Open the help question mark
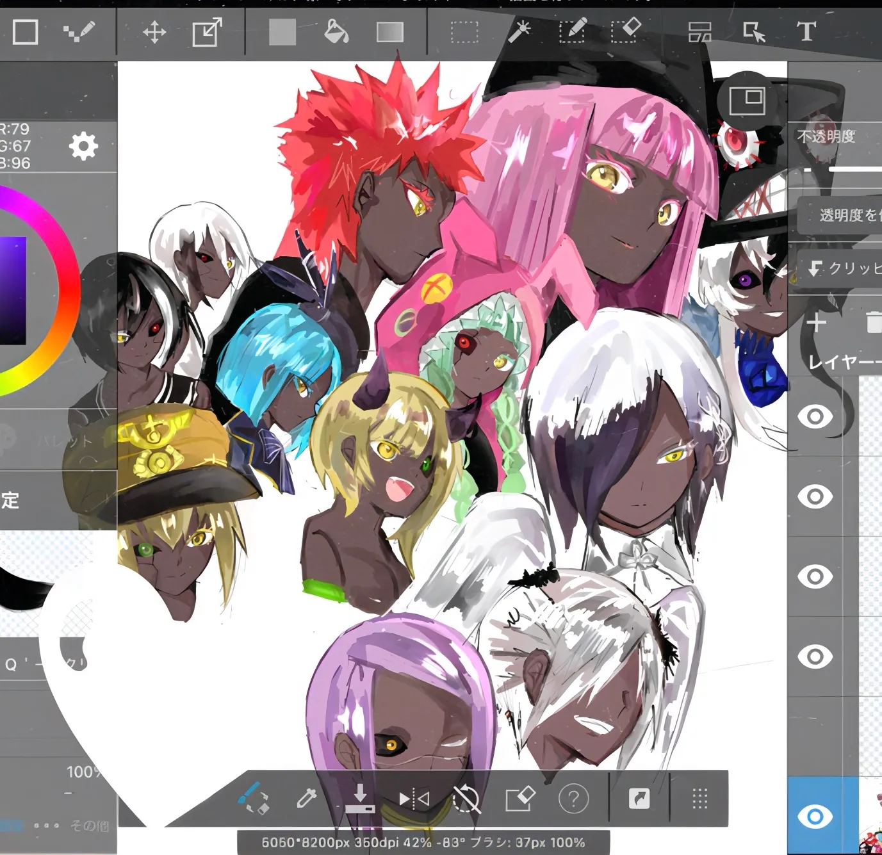This screenshot has height=855, width=882. [573, 799]
